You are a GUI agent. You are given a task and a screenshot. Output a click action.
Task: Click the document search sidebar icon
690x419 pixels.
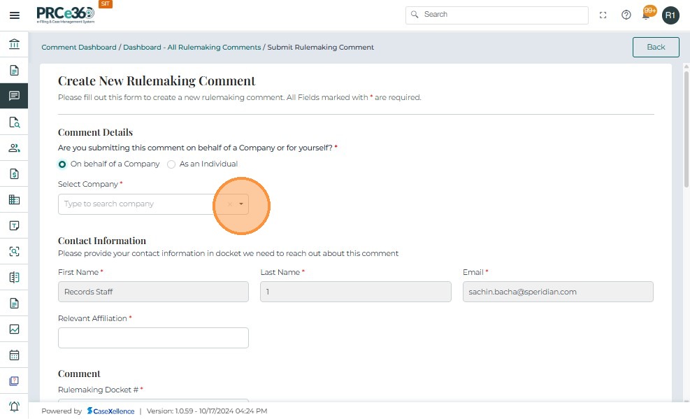[x=14, y=122]
